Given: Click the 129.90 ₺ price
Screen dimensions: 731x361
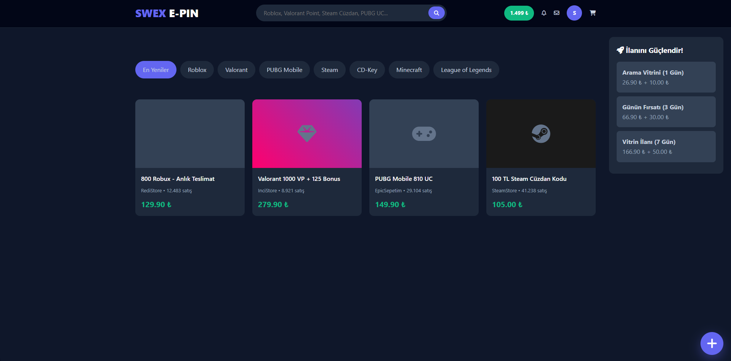Looking at the screenshot, I should pyautogui.click(x=156, y=204).
